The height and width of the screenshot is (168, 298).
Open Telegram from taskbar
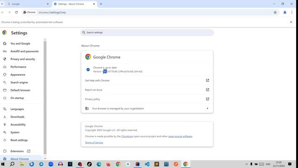41,164
